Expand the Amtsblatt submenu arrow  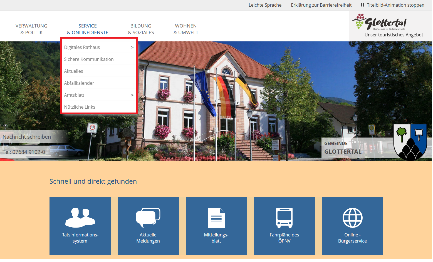click(x=132, y=95)
